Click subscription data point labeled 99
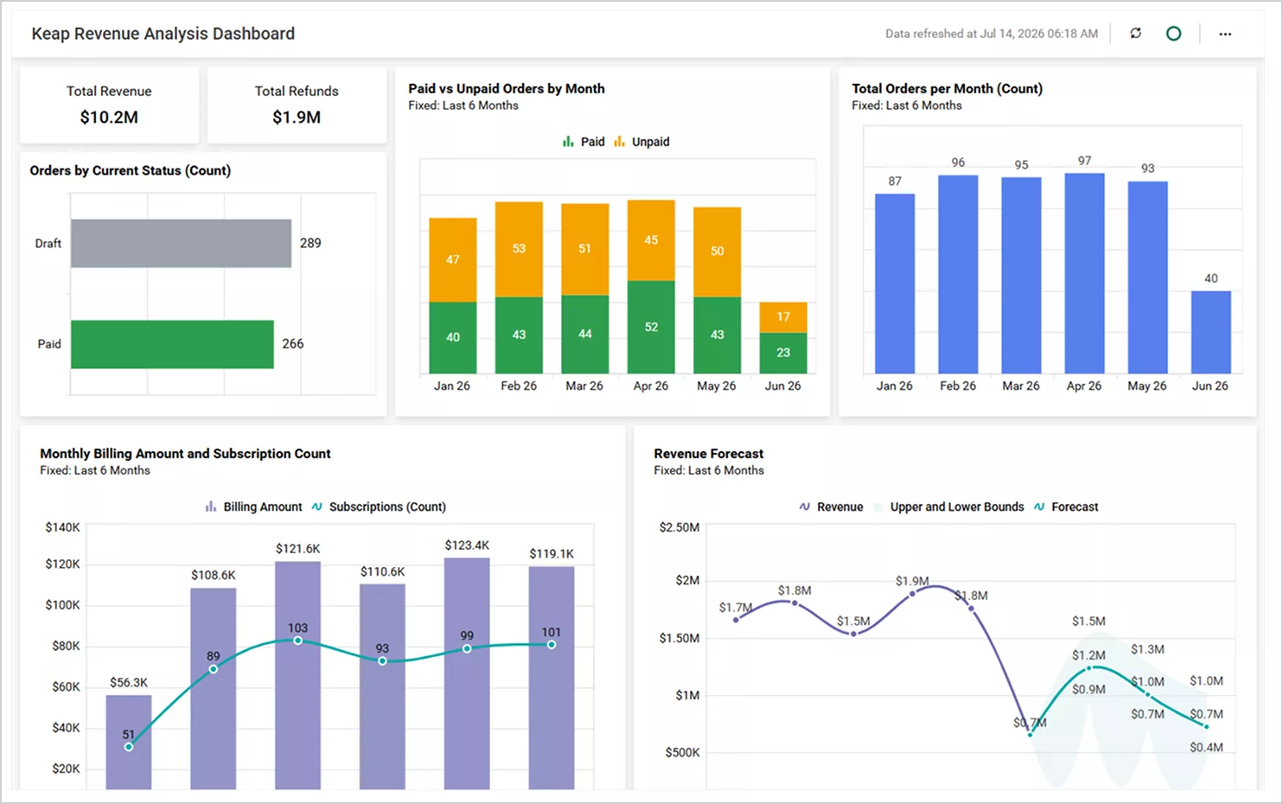The image size is (1283, 804). 467,648
